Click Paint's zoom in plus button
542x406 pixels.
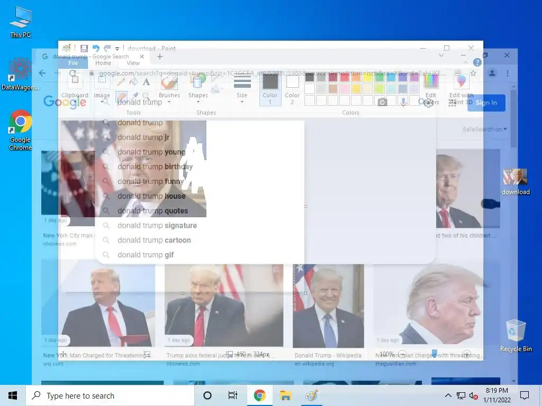(467, 354)
